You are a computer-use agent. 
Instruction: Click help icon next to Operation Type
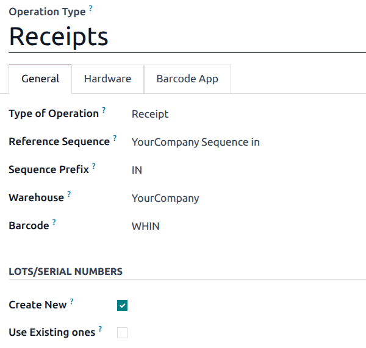pyautogui.click(x=91, y=9)
